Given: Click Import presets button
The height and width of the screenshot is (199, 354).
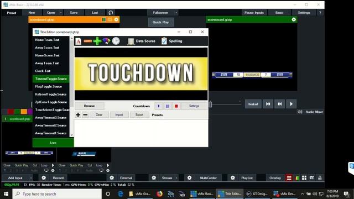Looking at the screenshot, I should click(x=119, y=115).
